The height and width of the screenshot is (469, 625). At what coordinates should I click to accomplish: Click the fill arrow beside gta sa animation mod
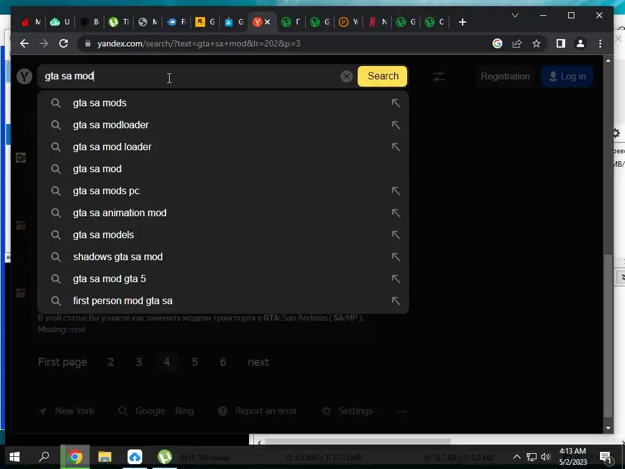[x=396, y=213]
